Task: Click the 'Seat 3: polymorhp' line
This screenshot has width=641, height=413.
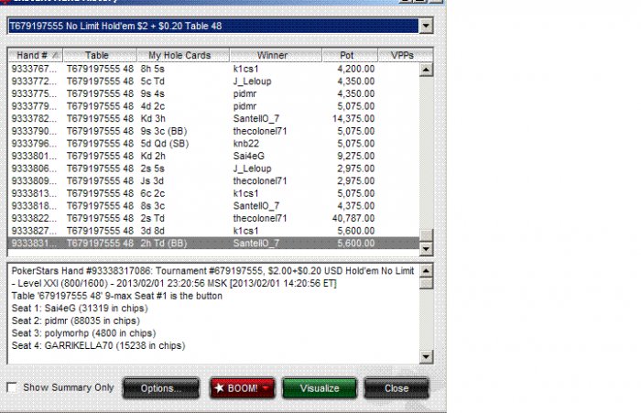Action: pos(83,333)
